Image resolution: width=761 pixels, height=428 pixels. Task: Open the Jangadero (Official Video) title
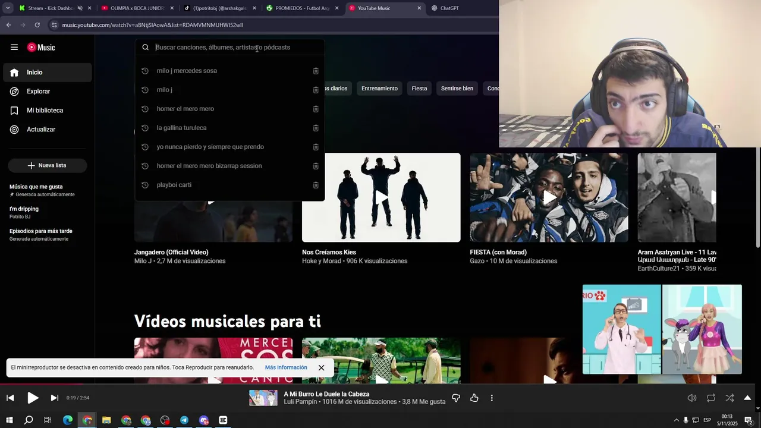point(171,252)
